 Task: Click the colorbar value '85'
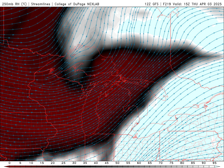click(193, 163)
